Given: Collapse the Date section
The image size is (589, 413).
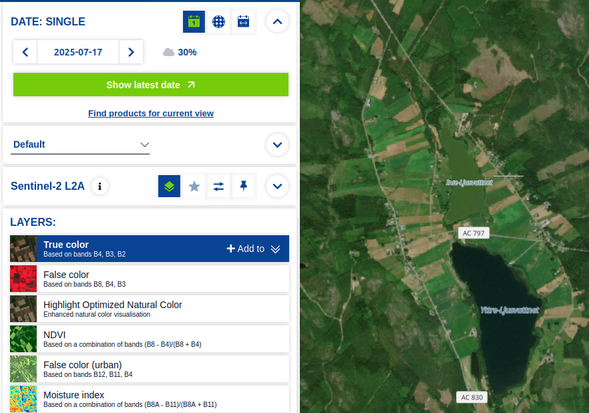Looking at the screenshot, I should (x=277, y=21).
